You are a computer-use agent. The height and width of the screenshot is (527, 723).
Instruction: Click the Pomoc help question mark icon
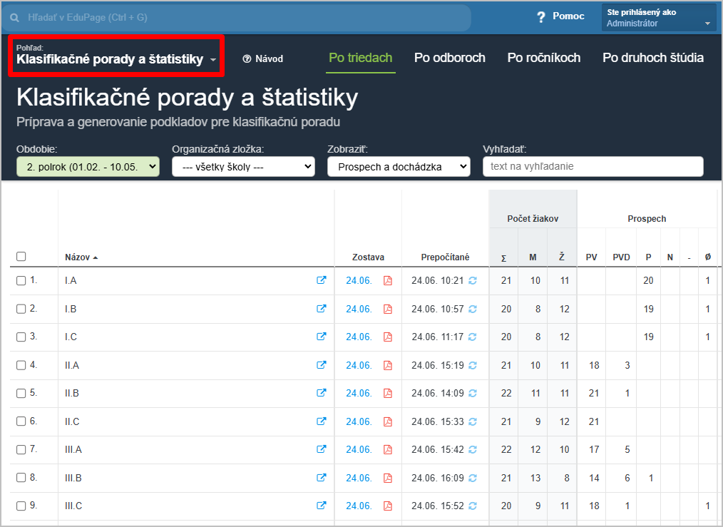pyautogui.click(x=542, y=17)
